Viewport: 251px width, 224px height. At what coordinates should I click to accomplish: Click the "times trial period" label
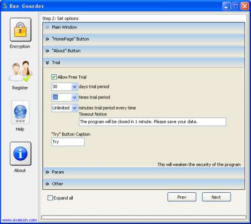pos(94,97)
